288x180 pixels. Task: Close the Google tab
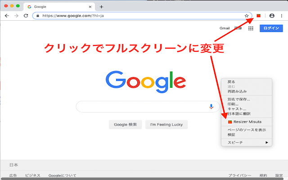coord(90,7)
